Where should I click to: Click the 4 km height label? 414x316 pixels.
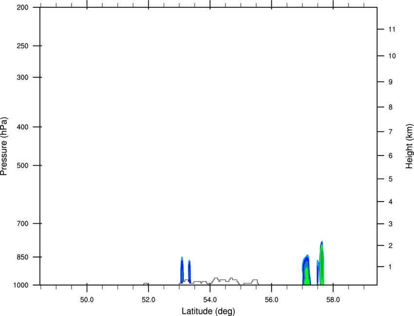[x=391, y=202]
